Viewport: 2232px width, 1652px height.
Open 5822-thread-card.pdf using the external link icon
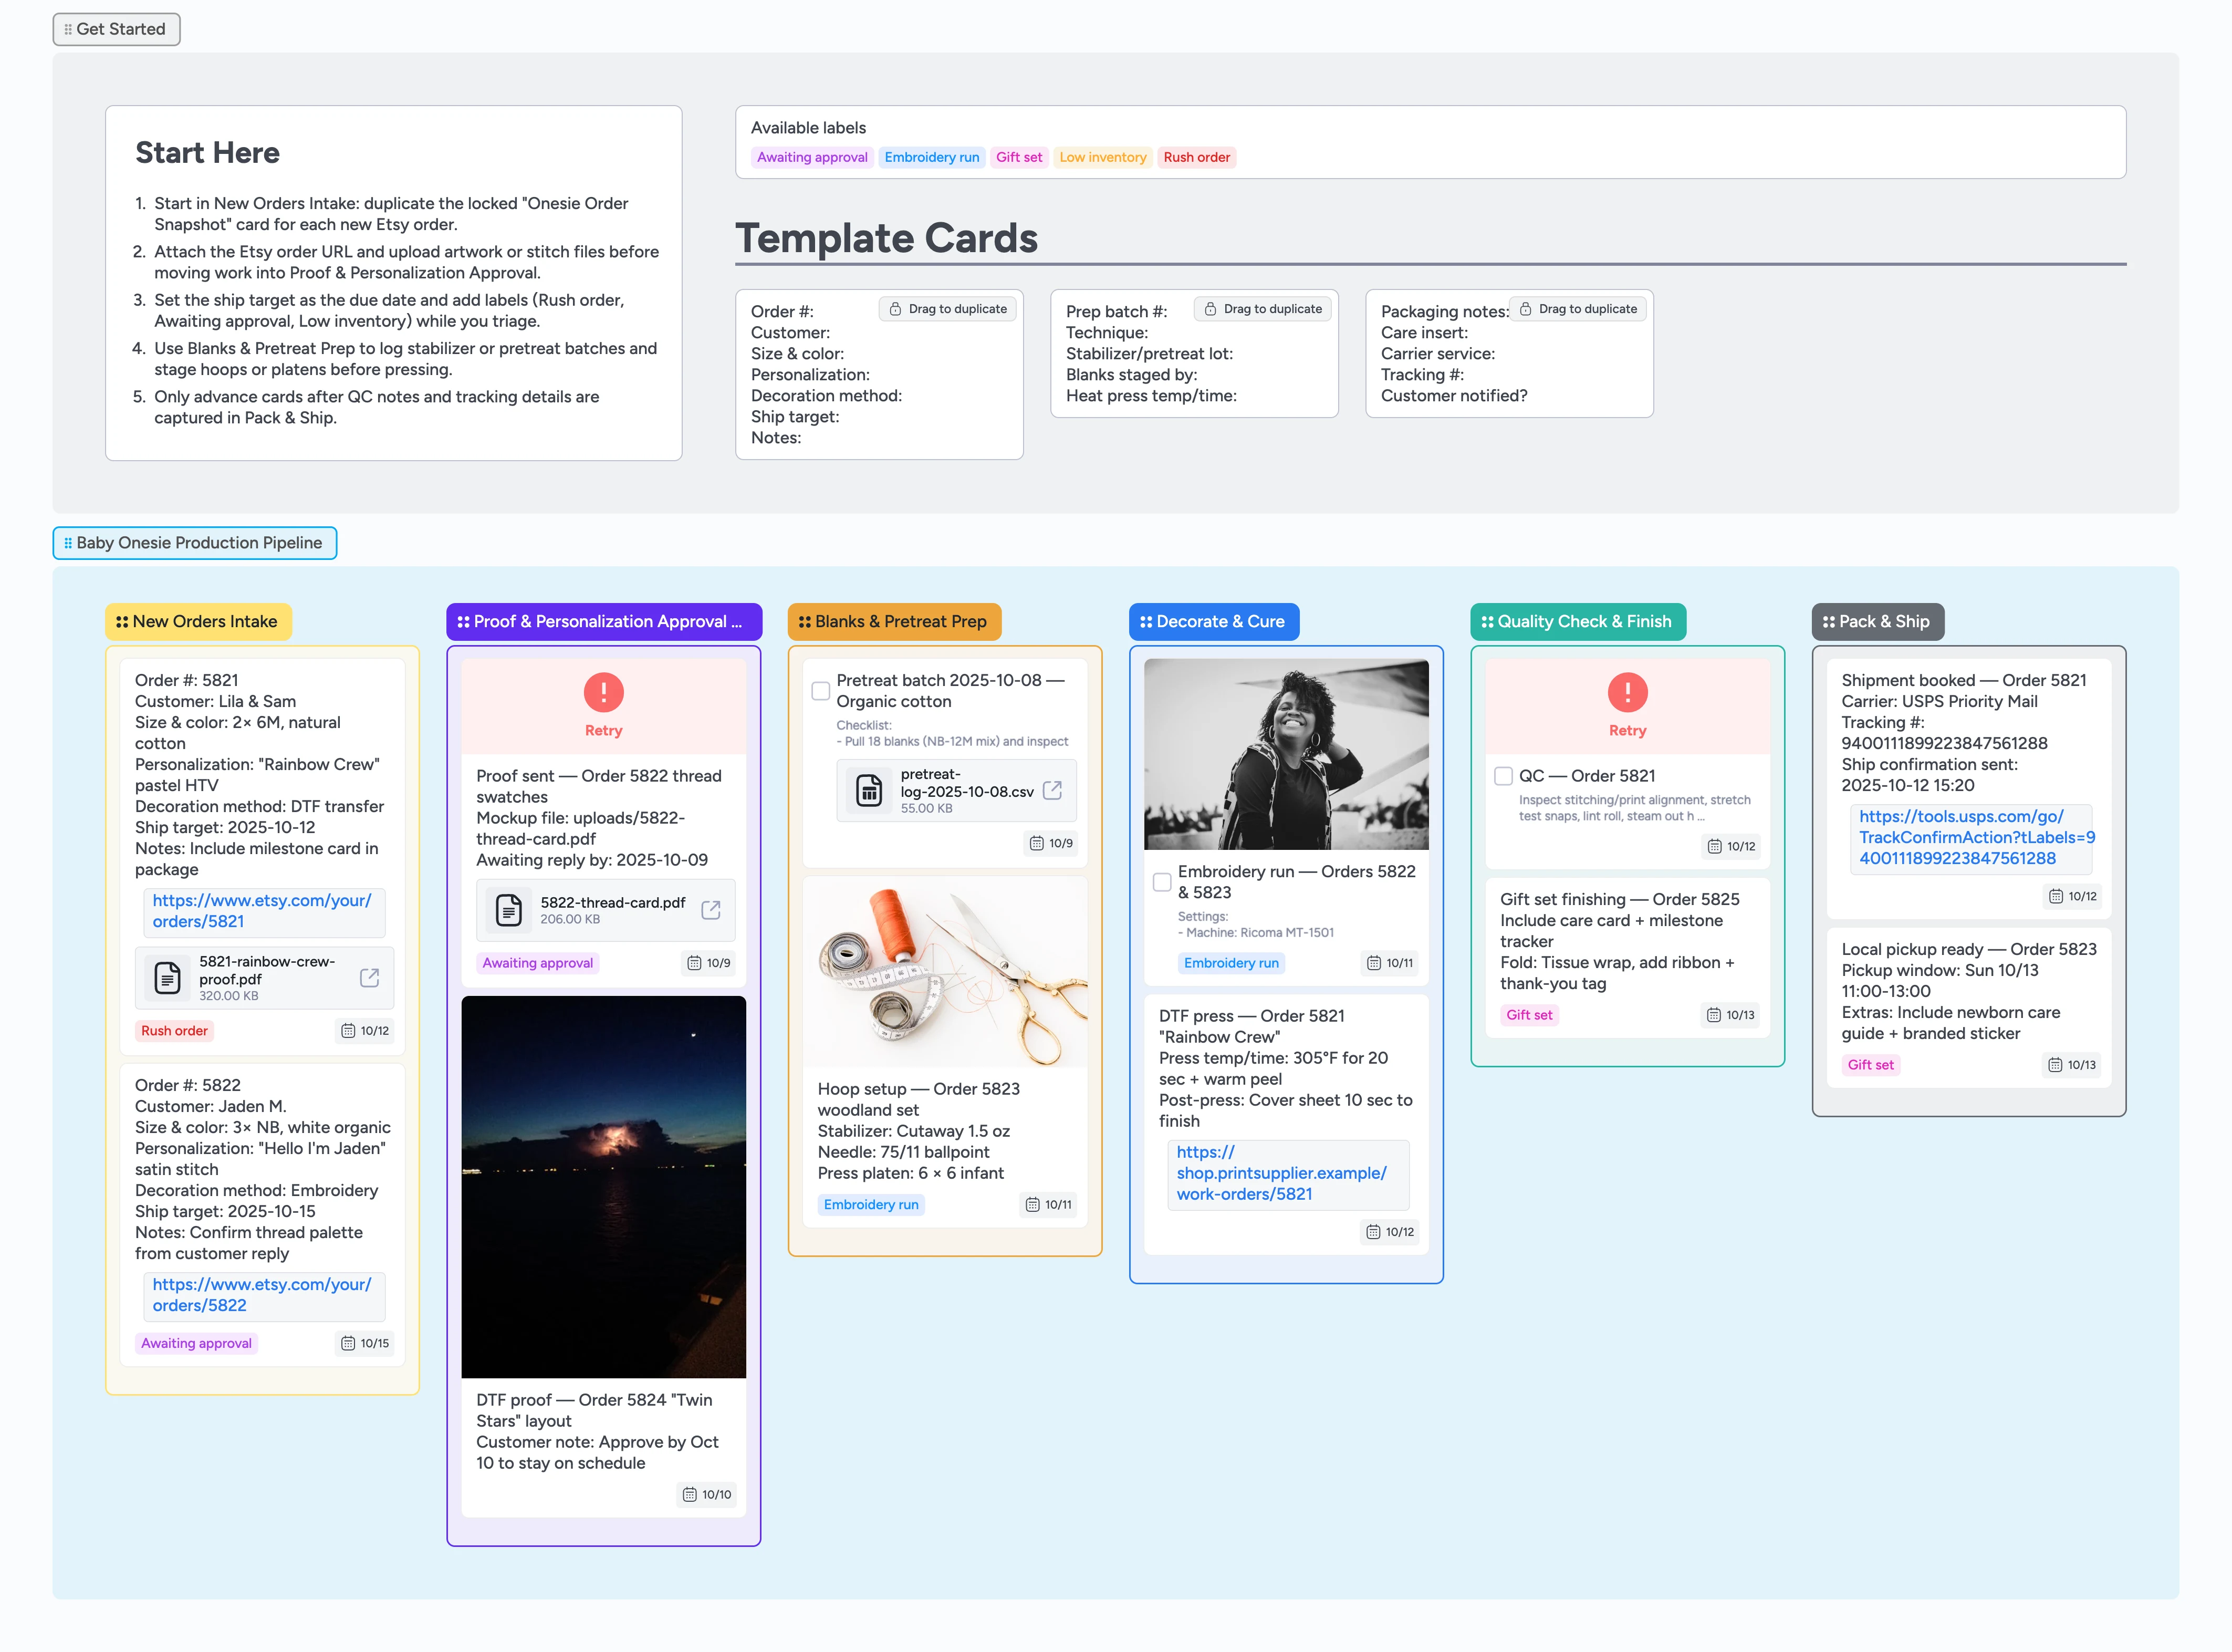click(x=711, y=910)
